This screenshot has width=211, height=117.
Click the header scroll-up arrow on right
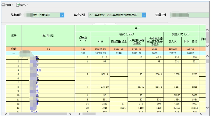(207, 30)
